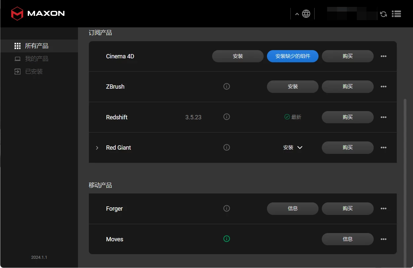Screen dimensions: 413x268
Task: Click the Red Giant product name
Action: coord(119,148)
